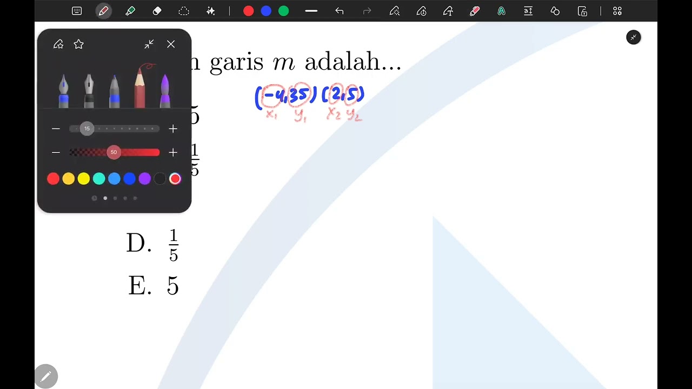Close the pen settings panel
Viewport: 692px width, 389px height.
171,44
